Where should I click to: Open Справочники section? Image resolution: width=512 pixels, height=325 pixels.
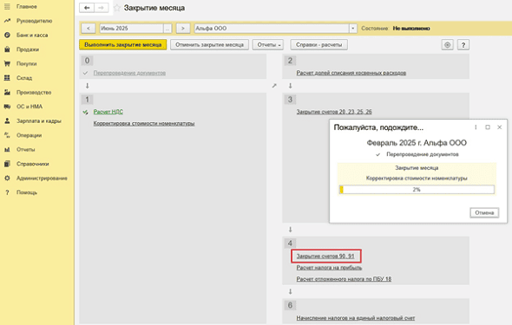(x=32, y=164)
